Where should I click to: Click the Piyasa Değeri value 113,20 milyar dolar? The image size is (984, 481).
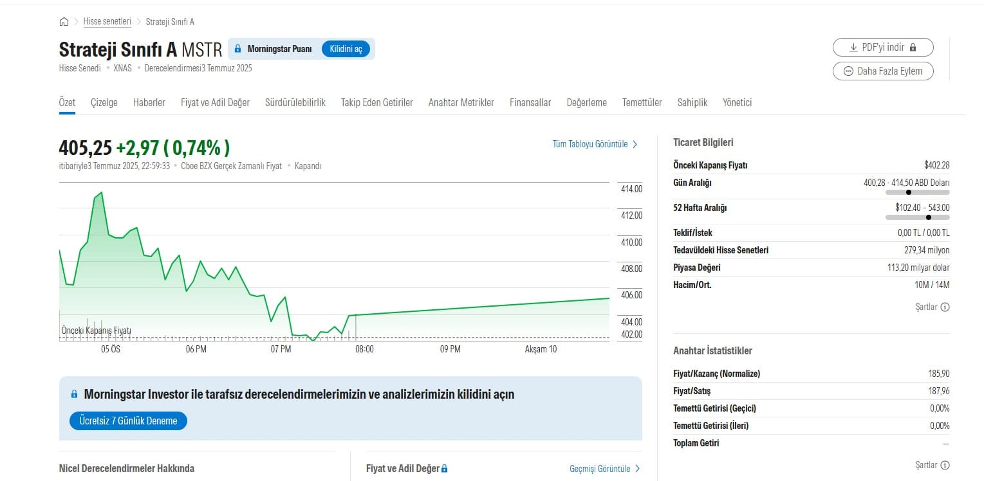point(918,268)
